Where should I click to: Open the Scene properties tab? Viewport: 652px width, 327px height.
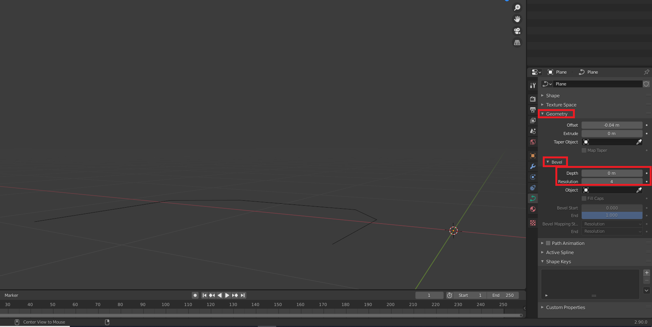(x=533, y=131)
